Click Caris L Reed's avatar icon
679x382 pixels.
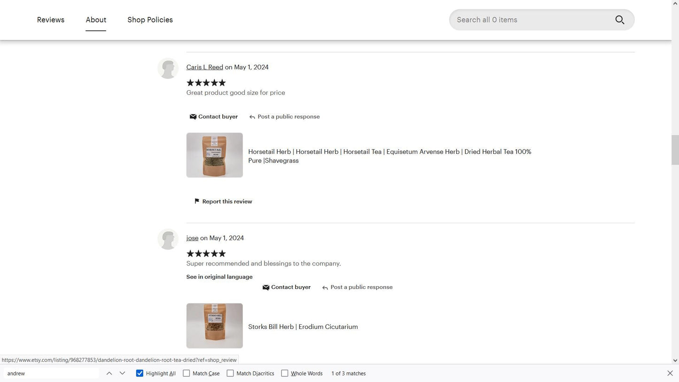[168, 69]
